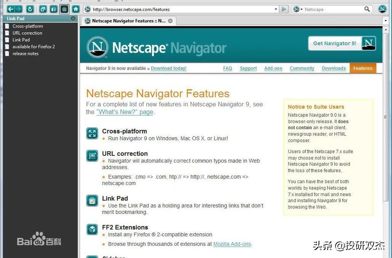
Task: Open a new tab using the toolbar icon
Action: pyautogui.click(x=43, y=9)
